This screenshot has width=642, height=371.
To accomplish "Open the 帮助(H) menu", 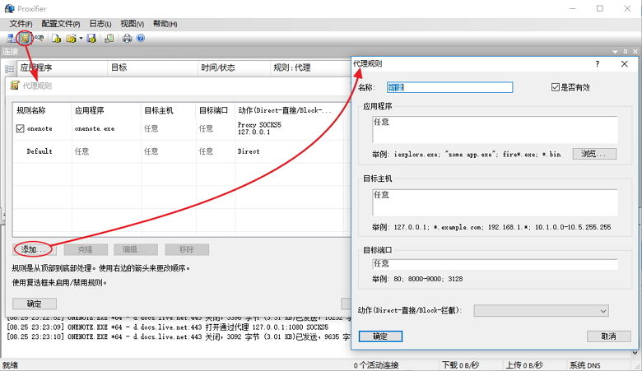I will (165, 24).
